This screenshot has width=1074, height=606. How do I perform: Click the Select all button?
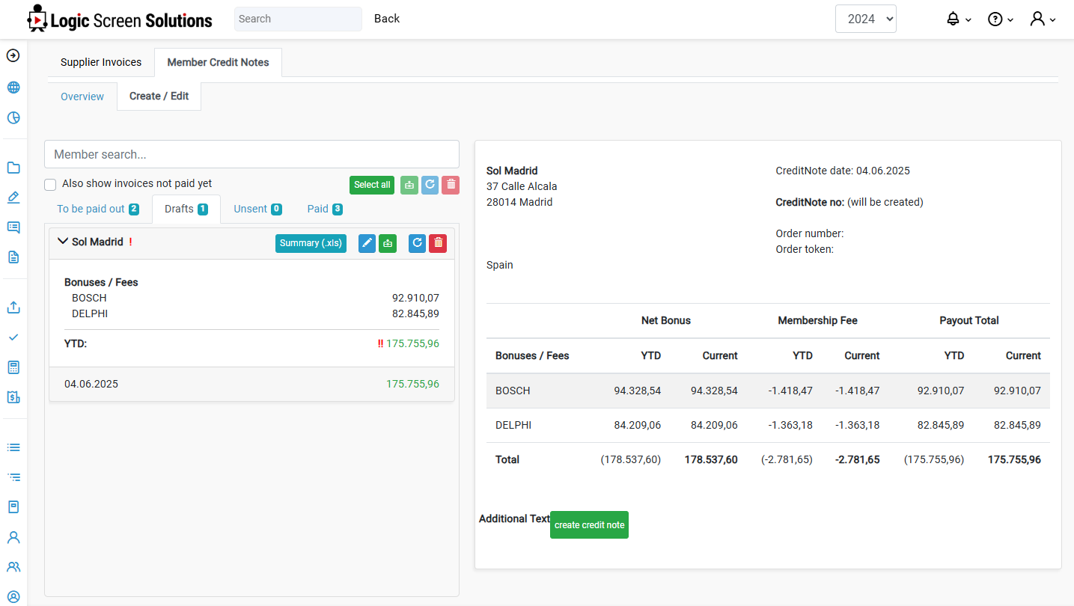pyautogui.click(x=372, y=185)
